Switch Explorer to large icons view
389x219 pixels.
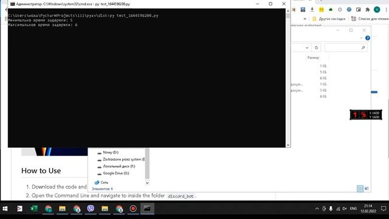click(x=367, y=189)
